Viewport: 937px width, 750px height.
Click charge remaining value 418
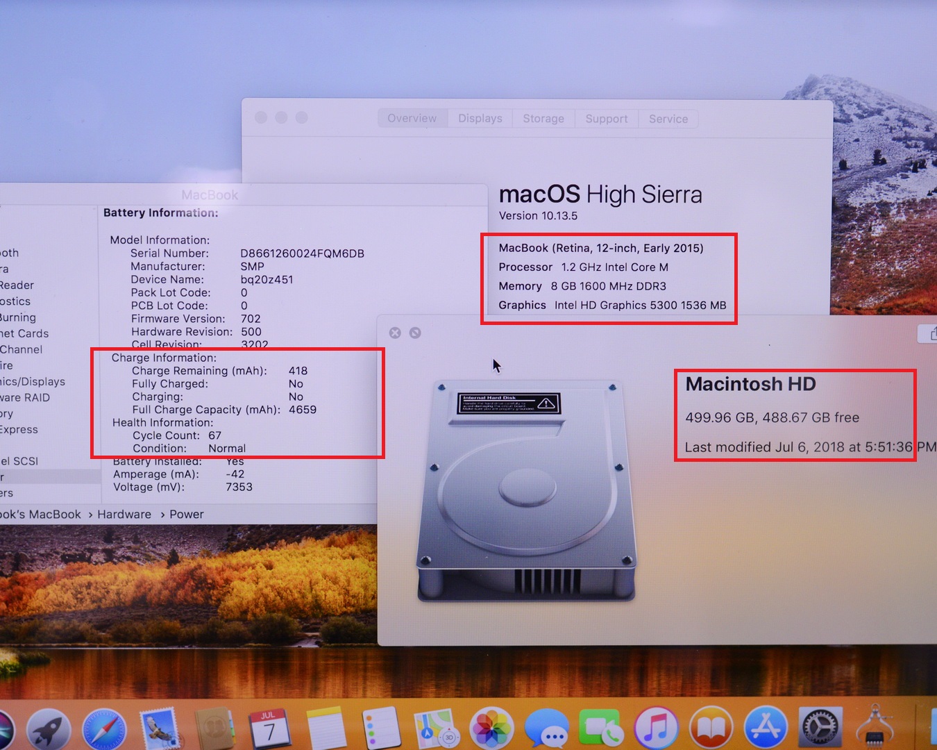(298, 371)
